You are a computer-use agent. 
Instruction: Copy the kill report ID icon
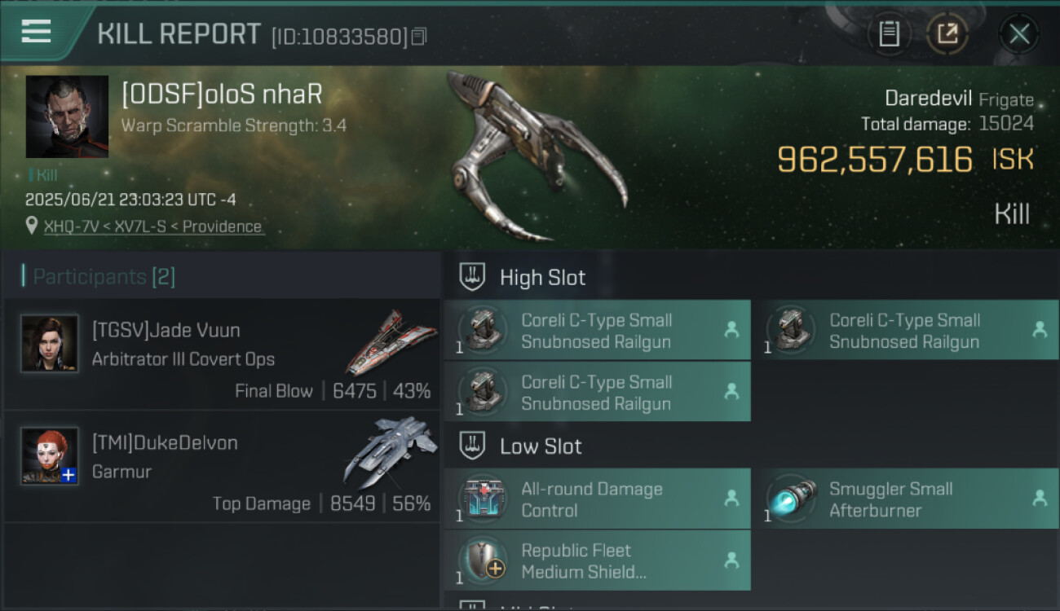pyautogui.click(x=419, y=37)
